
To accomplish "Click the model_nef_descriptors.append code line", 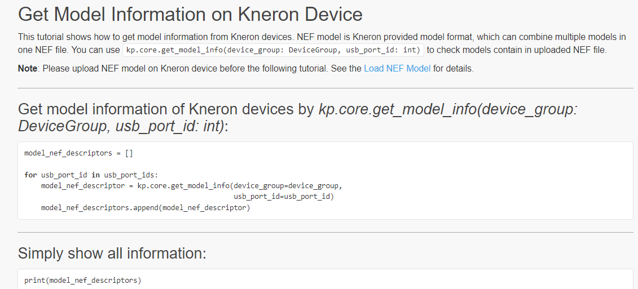I will coord(146,208).
